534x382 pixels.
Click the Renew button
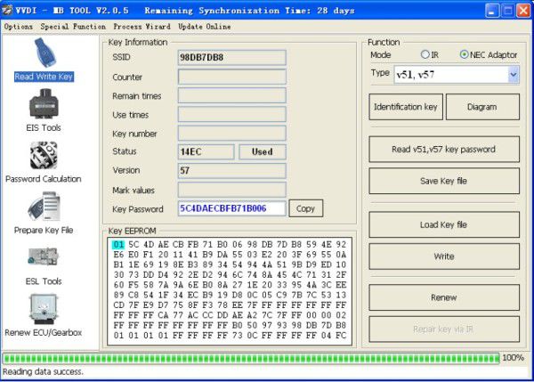click(x=444, y=297)
